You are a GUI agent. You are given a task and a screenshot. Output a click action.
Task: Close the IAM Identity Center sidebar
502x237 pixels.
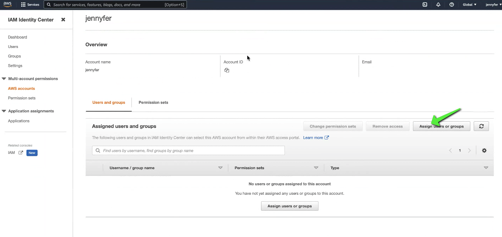pyautogui.click(x=63, y=20)
